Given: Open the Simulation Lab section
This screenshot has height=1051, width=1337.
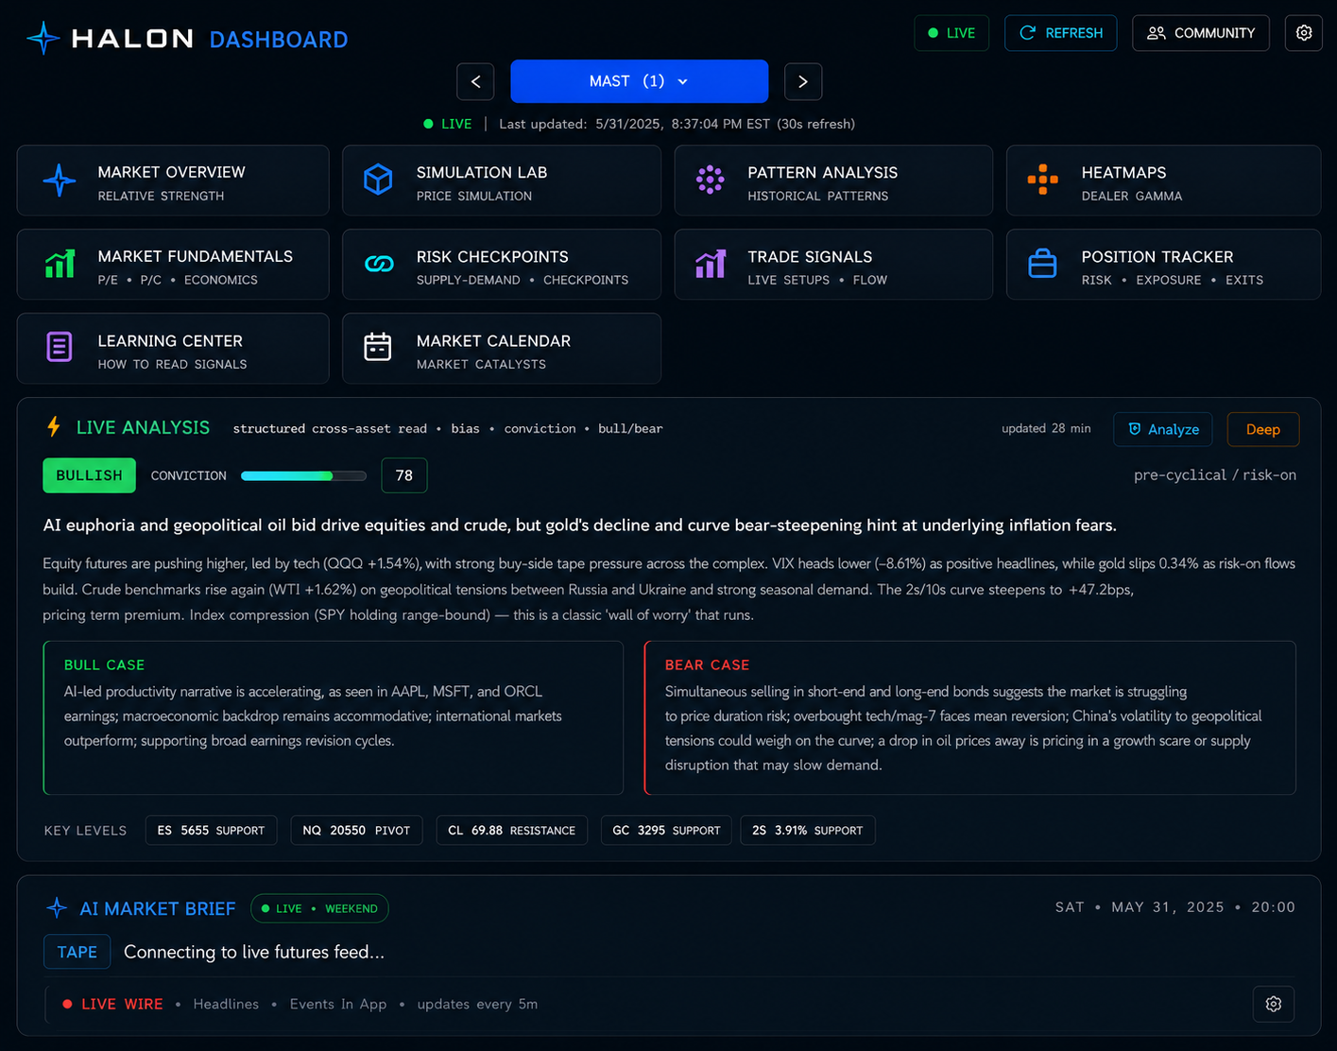Looking at the screenshot, I should pyautogui.click(x=501, y=181).
